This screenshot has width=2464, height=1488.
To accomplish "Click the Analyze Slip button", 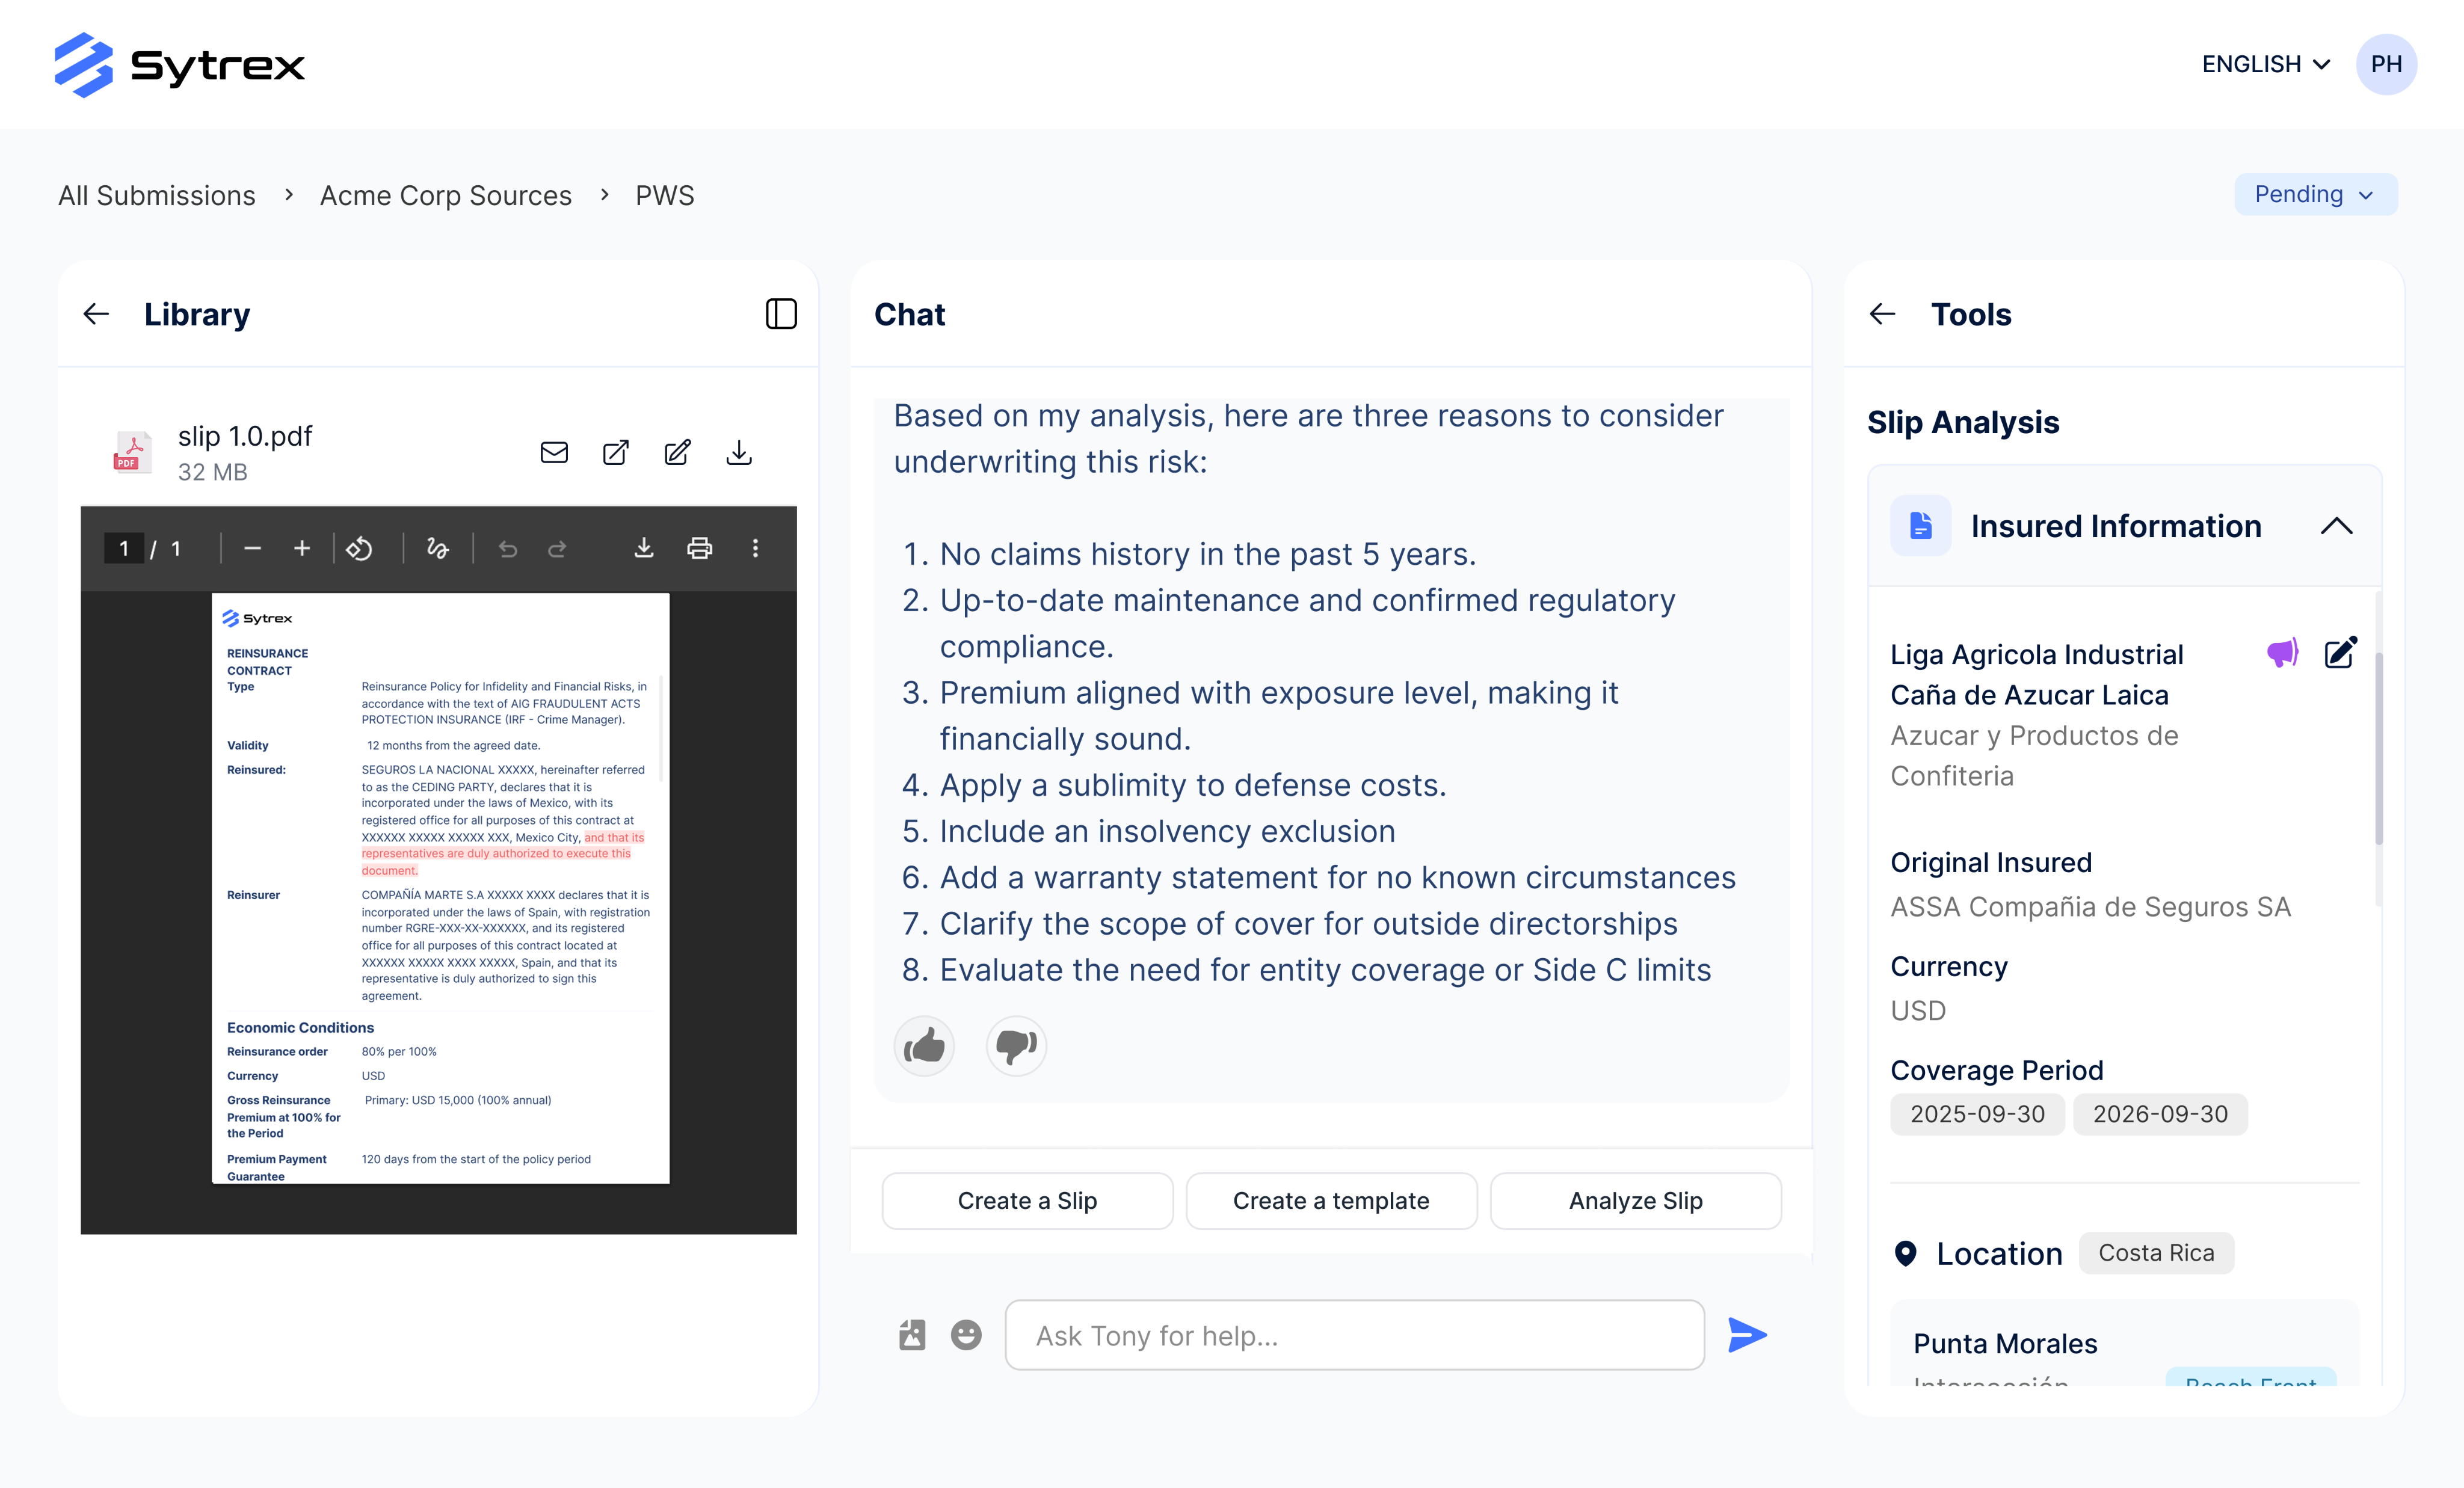I will pyautogui.click(x=1635, y=1201).
